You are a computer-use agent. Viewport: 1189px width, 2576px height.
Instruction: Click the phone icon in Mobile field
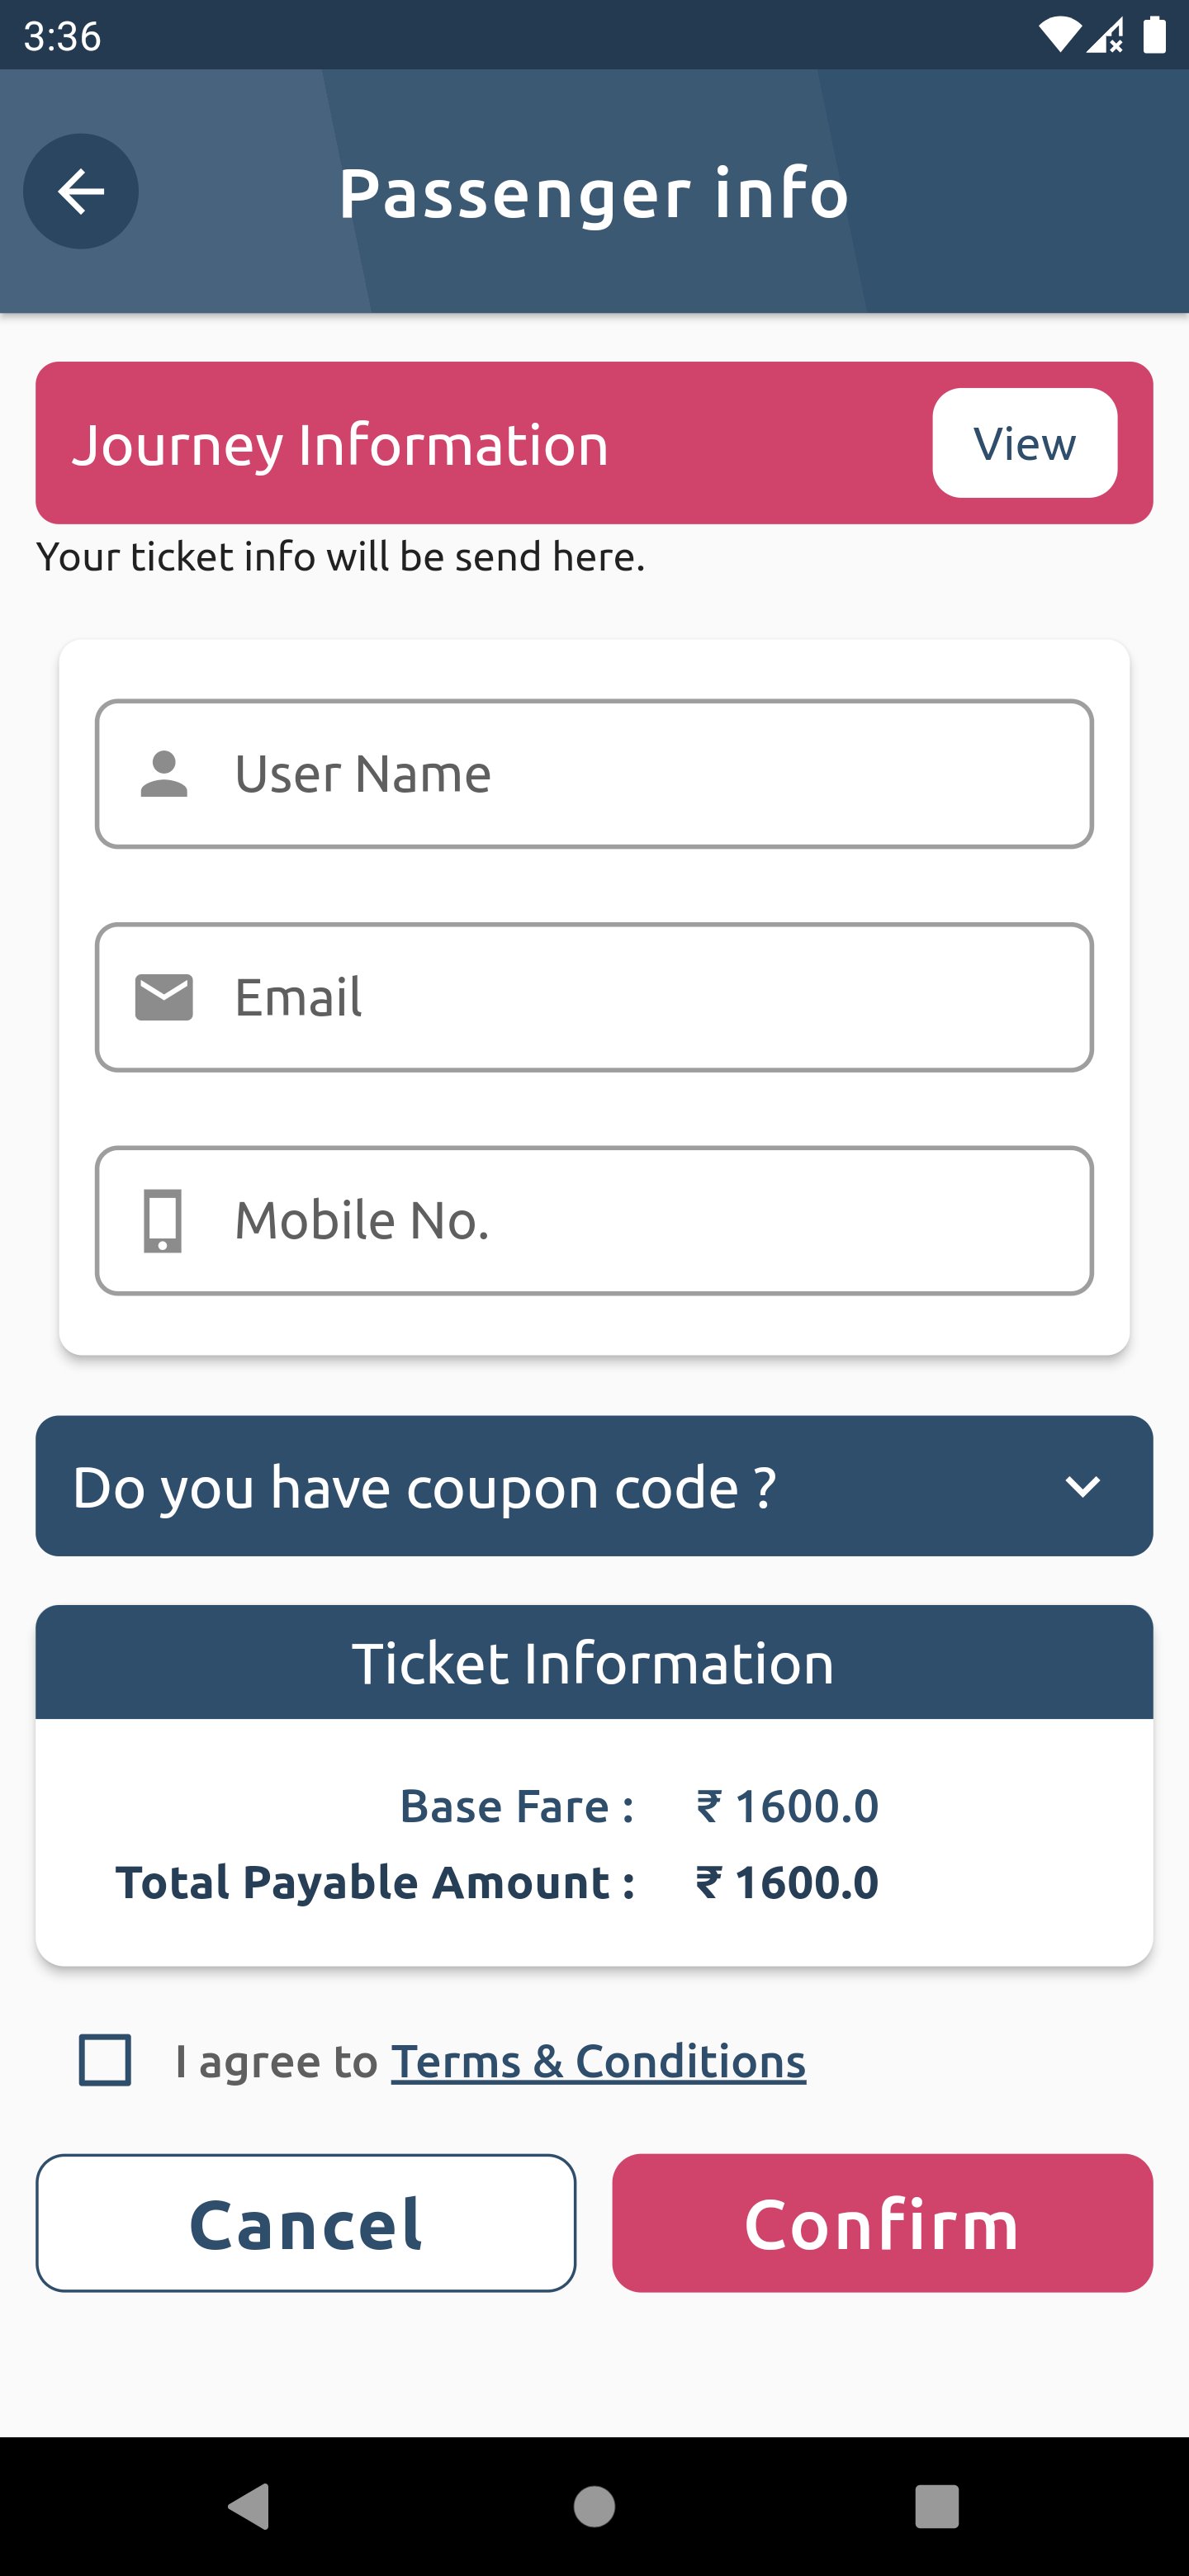[x=163, y=1220]
